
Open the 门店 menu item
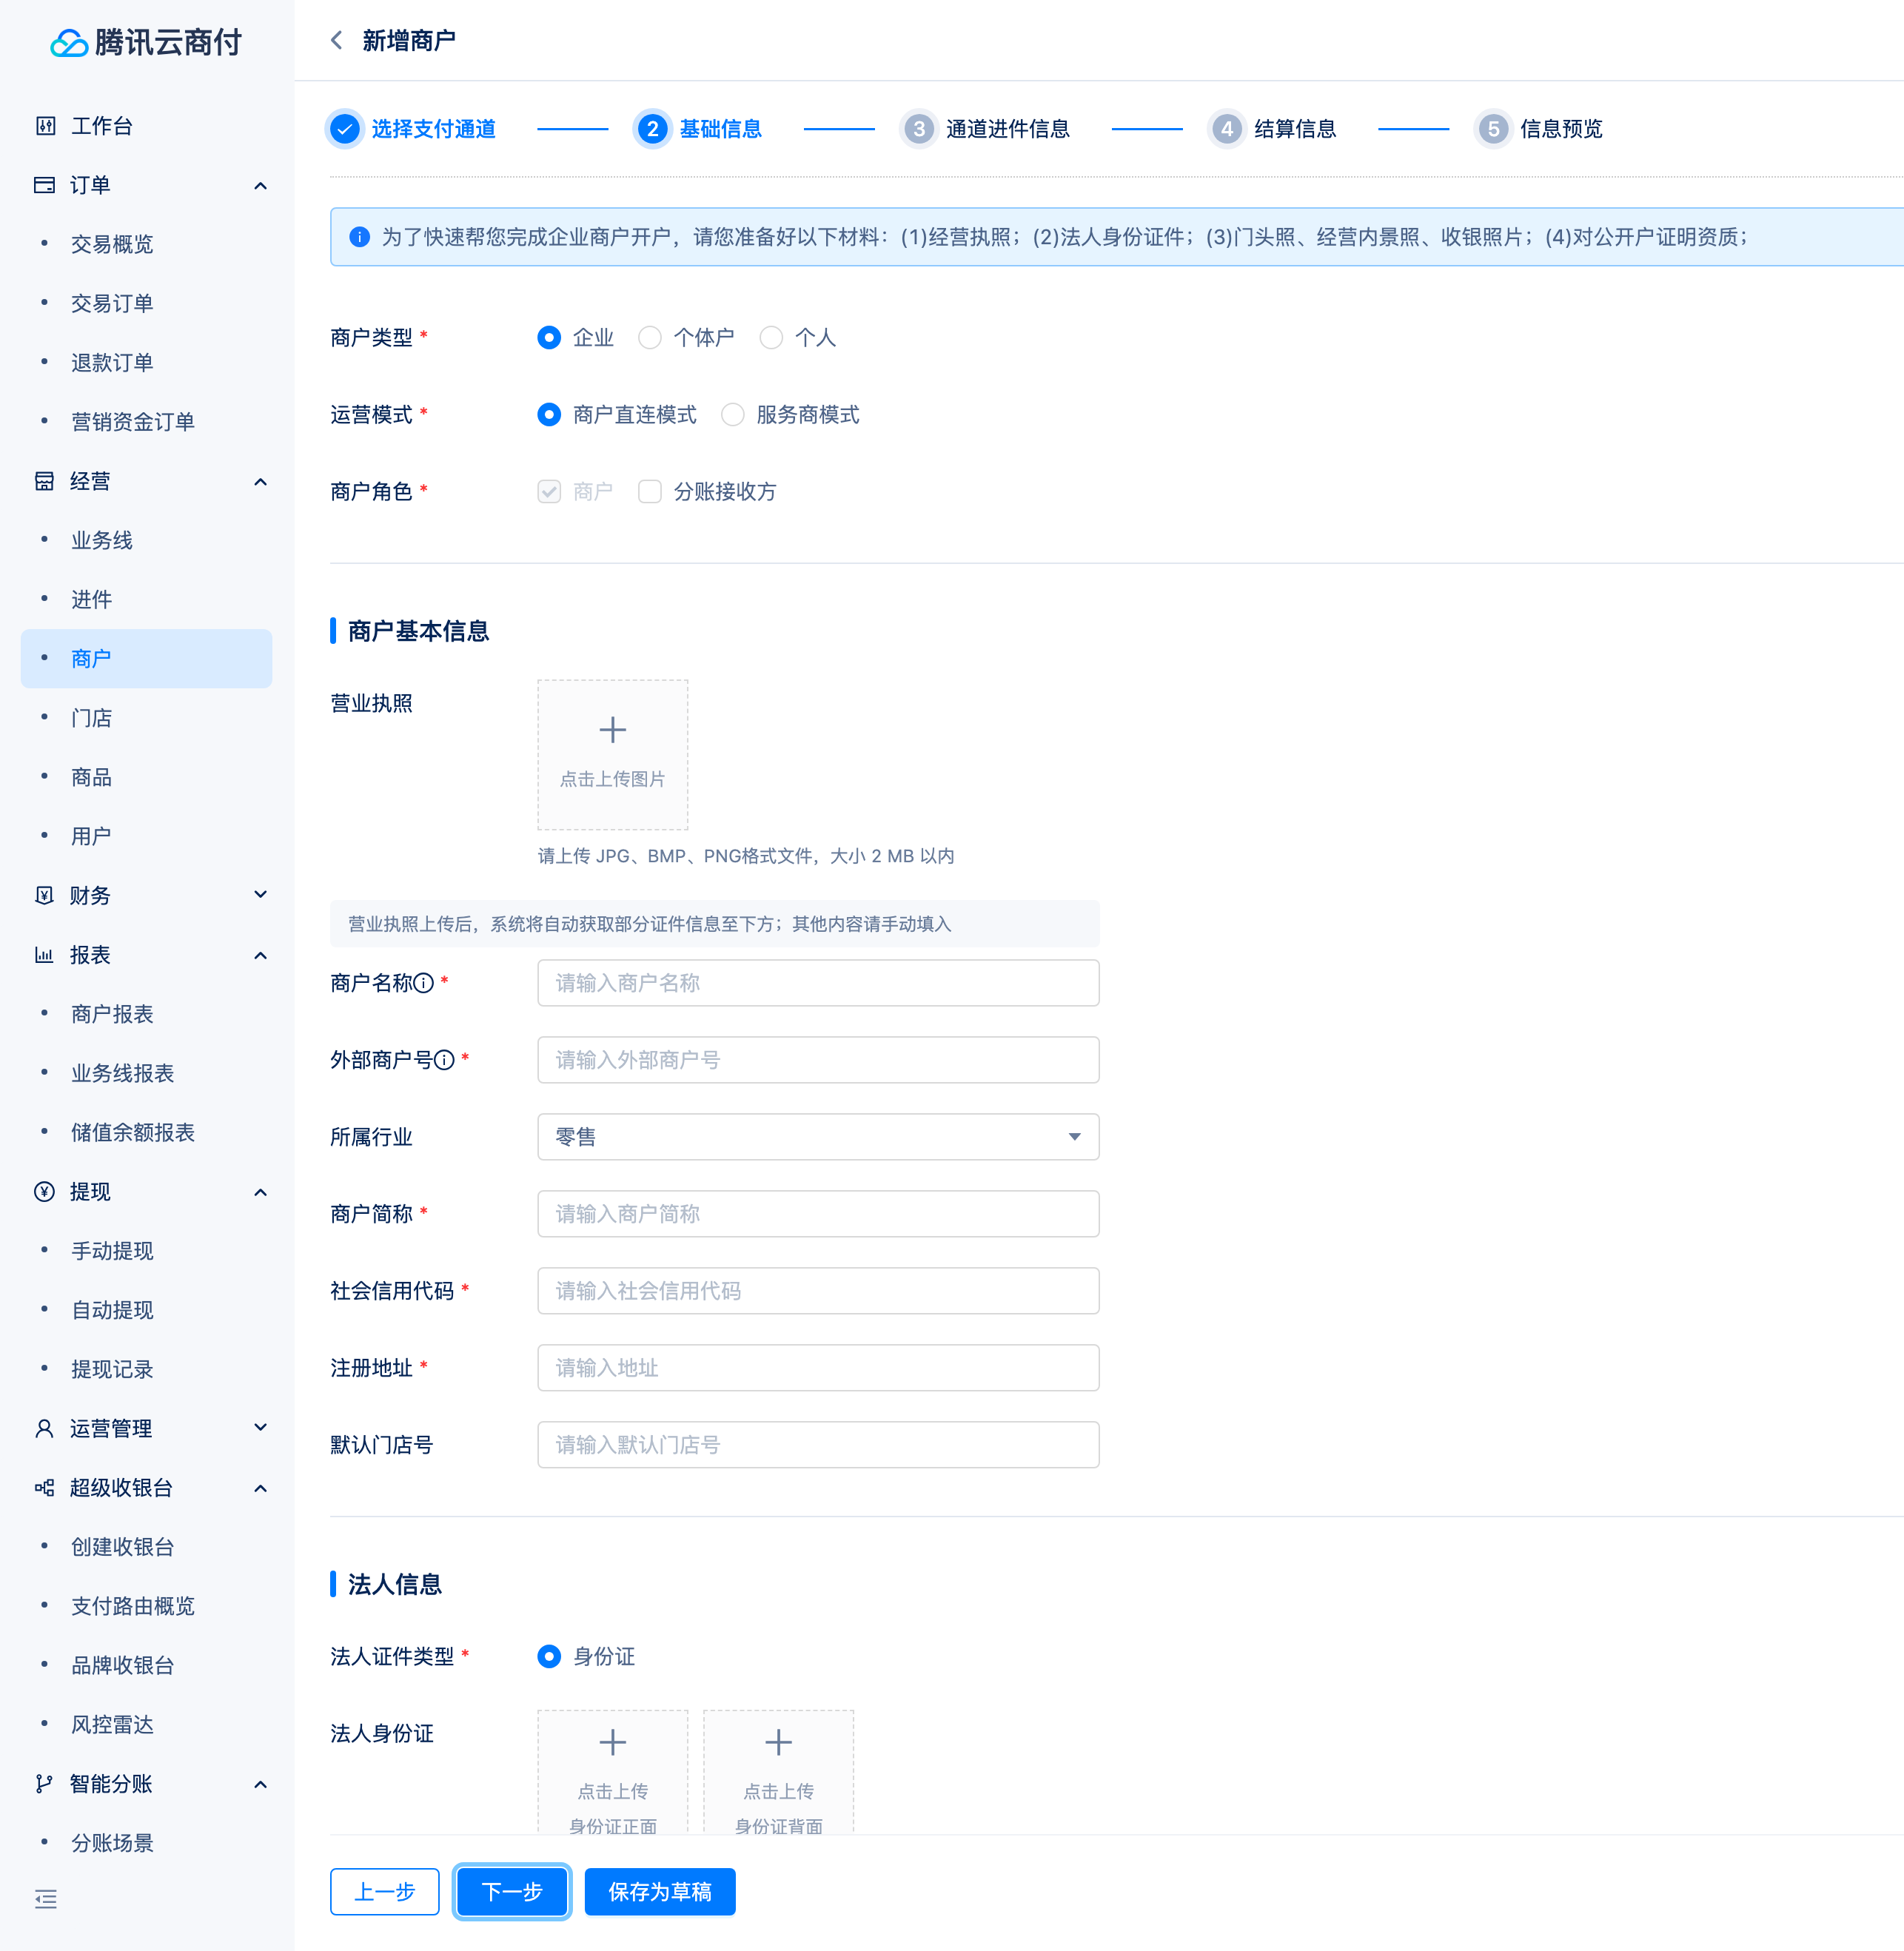coord(91,718)
